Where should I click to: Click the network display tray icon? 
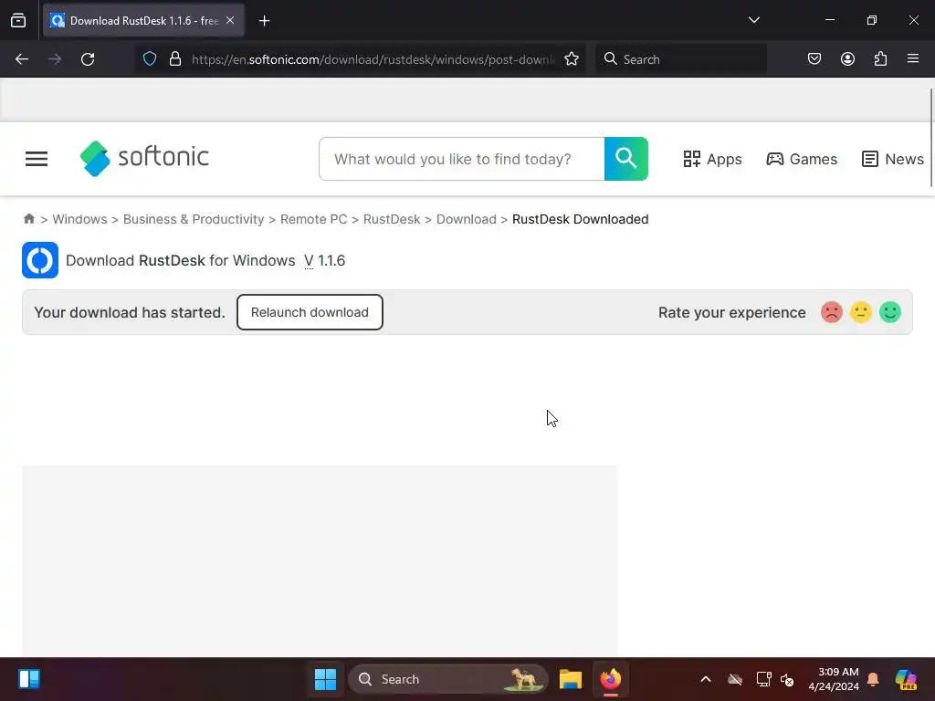click(x=763, y=679)
